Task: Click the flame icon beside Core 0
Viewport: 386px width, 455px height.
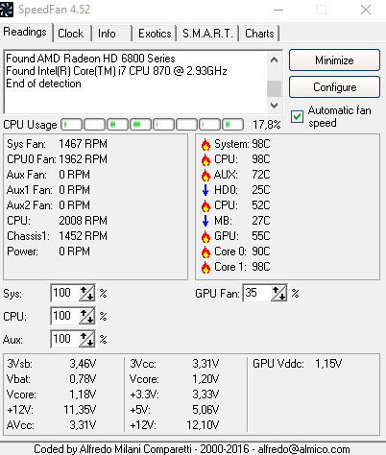Action: (x=205, y=251)
